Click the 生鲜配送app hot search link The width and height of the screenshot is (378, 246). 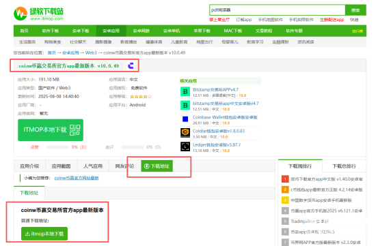coord(332,20)
